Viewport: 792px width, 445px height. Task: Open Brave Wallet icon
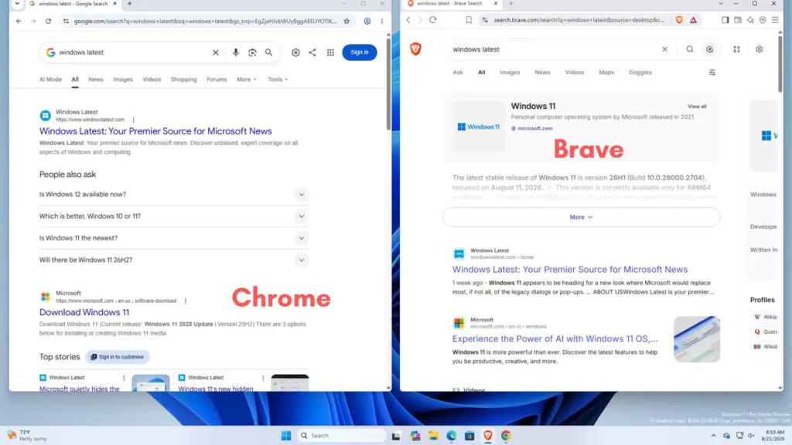738,20
